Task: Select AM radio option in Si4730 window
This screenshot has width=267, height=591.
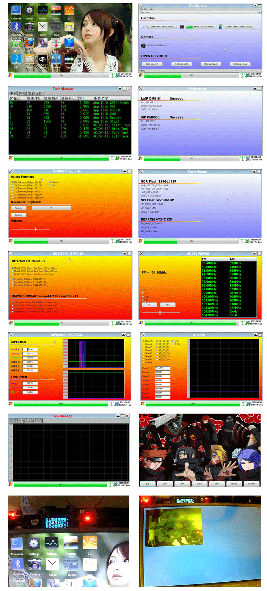Action: [145, 293]
